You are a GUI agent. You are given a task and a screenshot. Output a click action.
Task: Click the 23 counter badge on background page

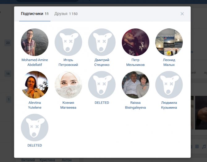click(8, 43)
